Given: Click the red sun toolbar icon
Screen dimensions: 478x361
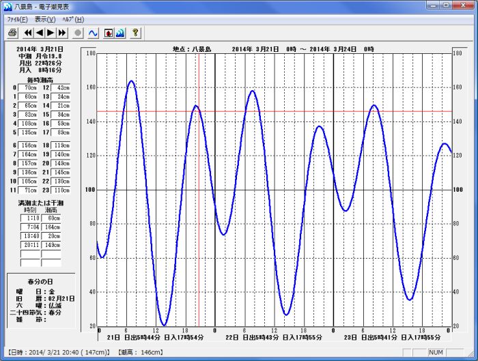Looking at the screenshot, I should (x=109, y=32).
